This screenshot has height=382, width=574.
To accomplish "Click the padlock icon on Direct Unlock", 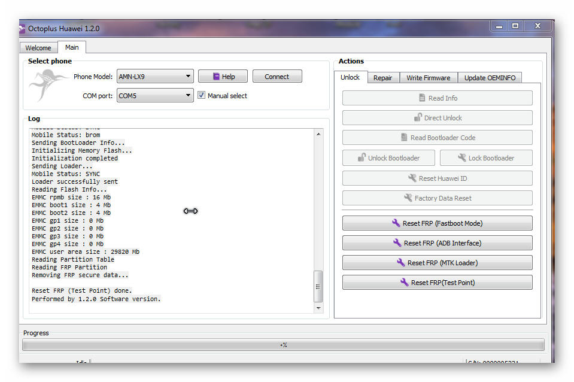I will click(418, 117).
